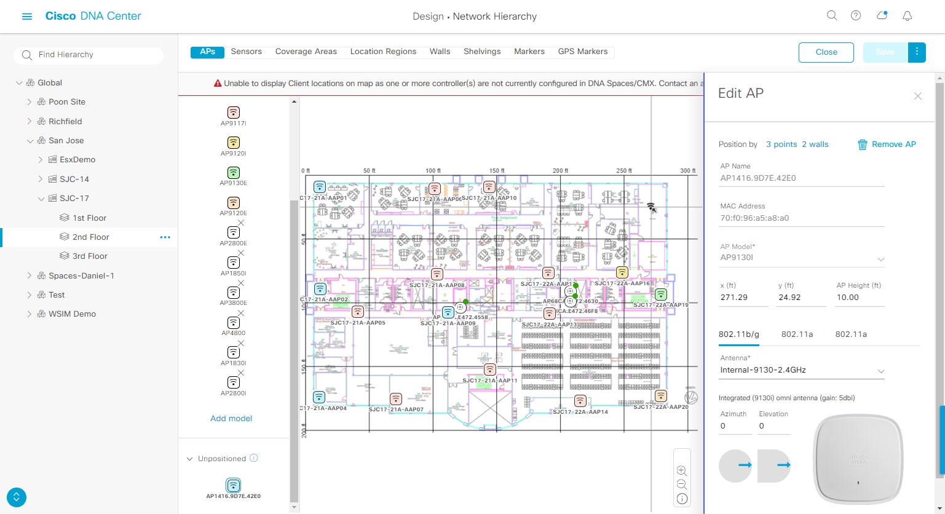Select the AP1850I model icon

click(x=233, y=263)
